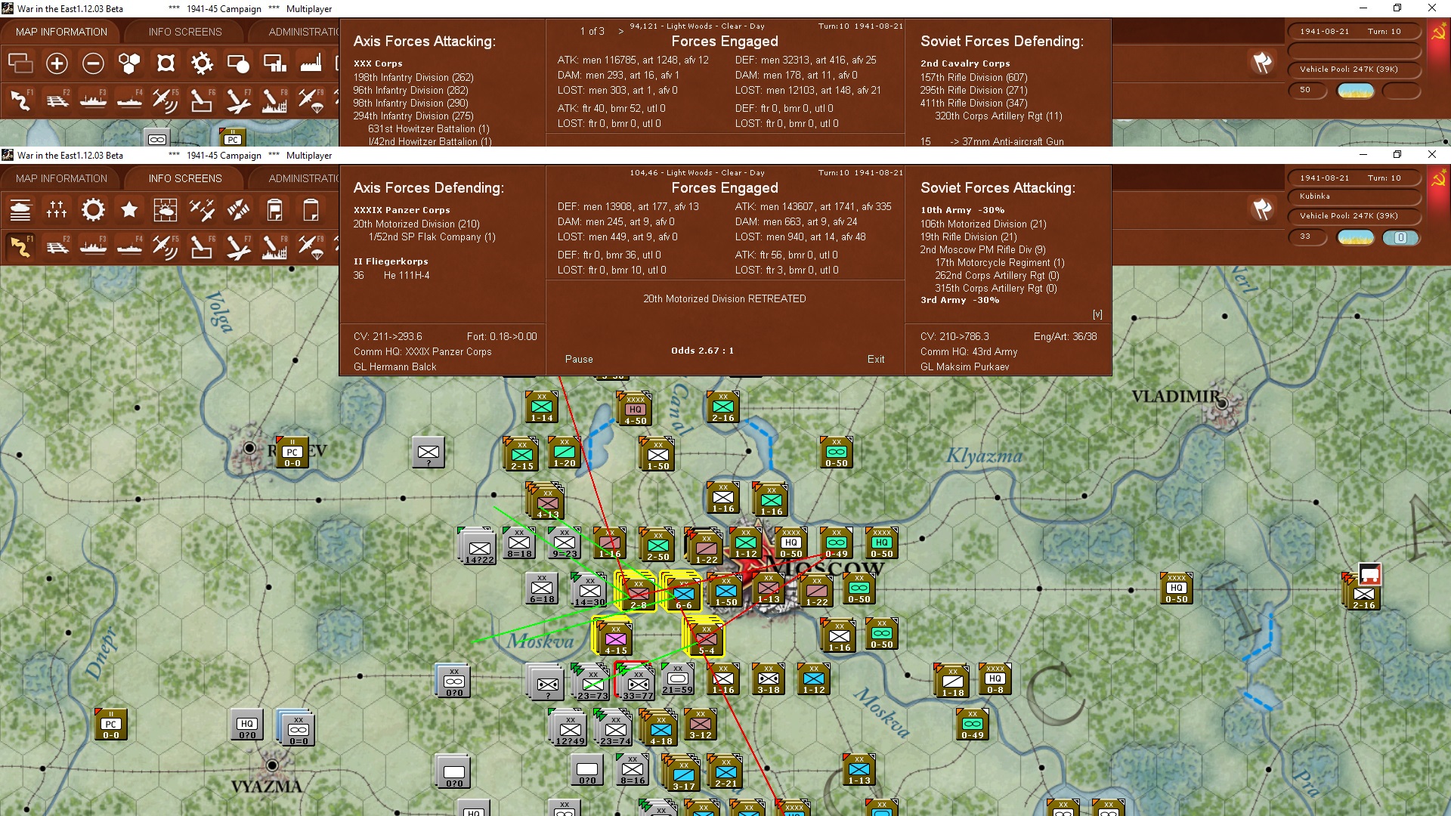This screenshot has height=816, width=1451.
Task: Click the zoom out minus icon in upper window
Action: (x=93, y=63)
